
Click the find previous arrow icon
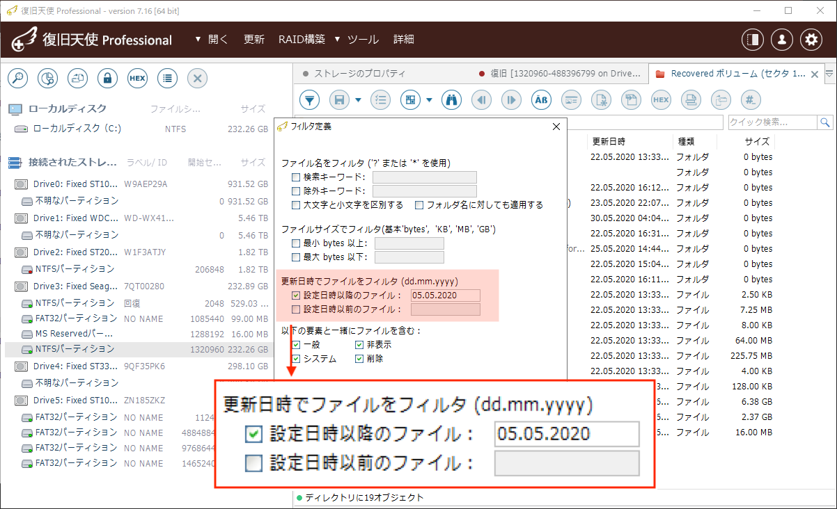pyautogui.click(x=481, y=100)
